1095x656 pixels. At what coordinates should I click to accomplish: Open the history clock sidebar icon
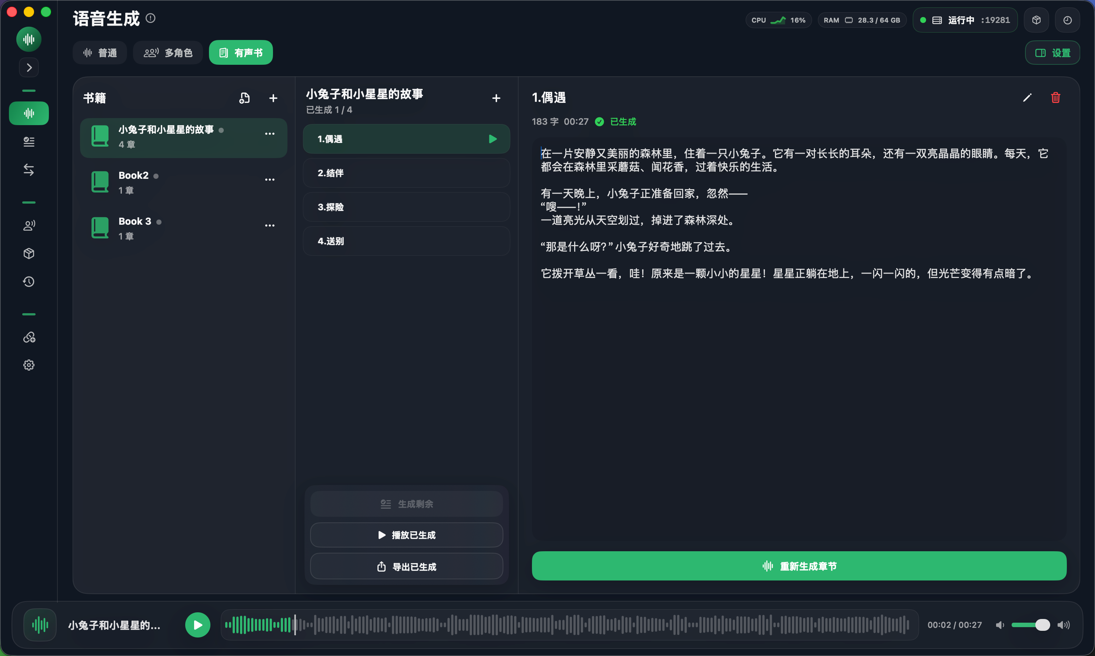(x=29, y=282)
